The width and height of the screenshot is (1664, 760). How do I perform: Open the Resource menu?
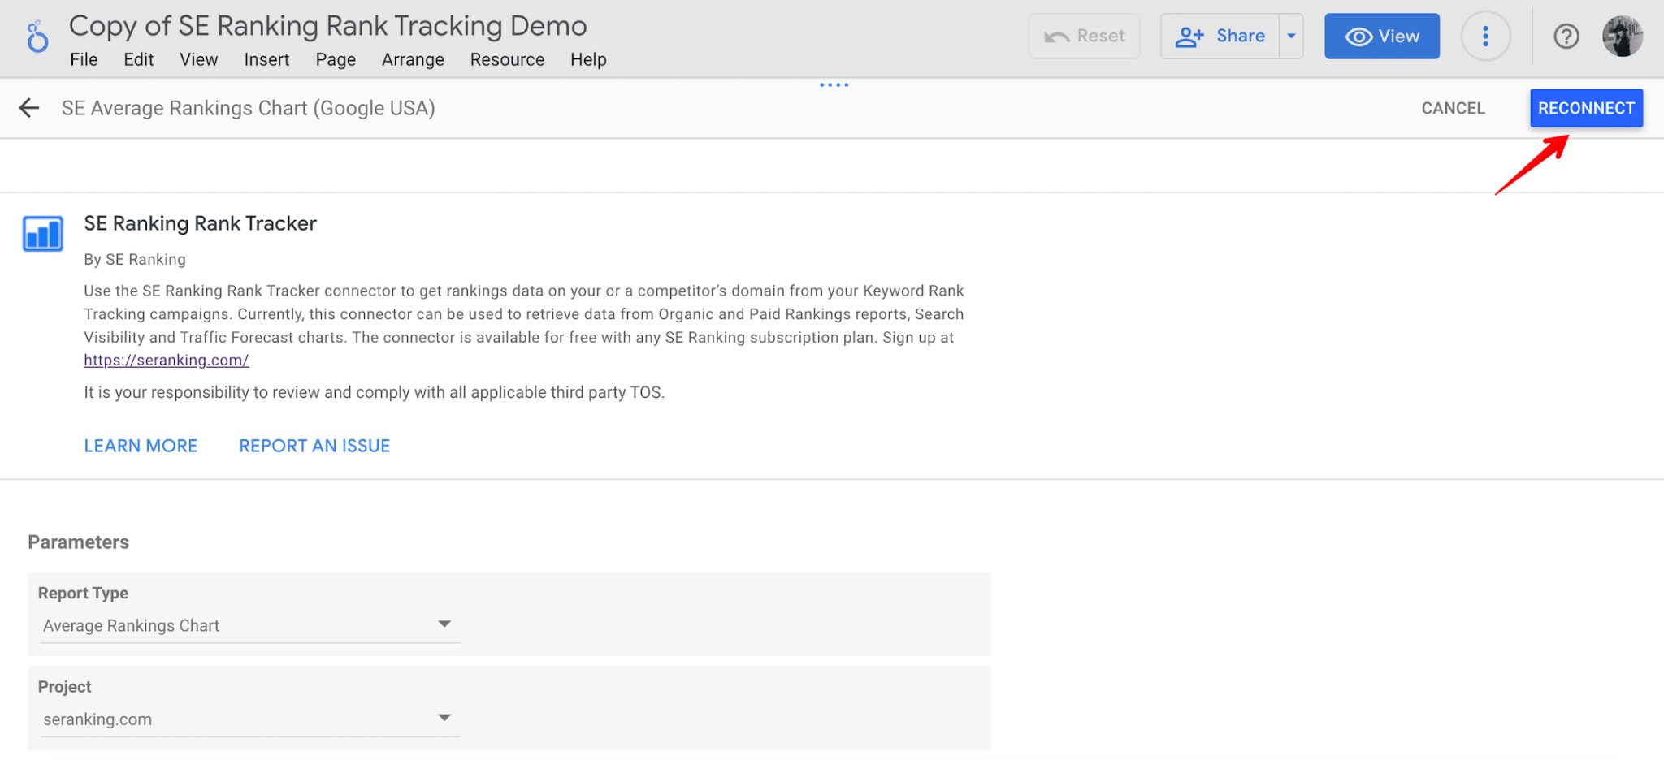coord(506,59)
